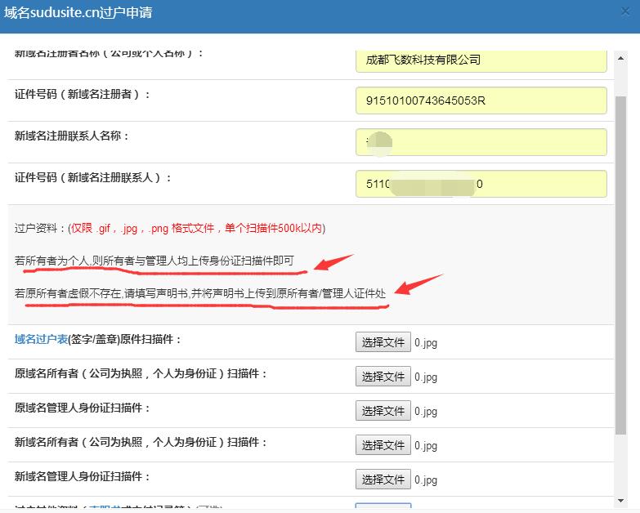Click the registrant ID number field 91510100743645053R
Viewport: 640px width, 513px height.
click(481, 100)
